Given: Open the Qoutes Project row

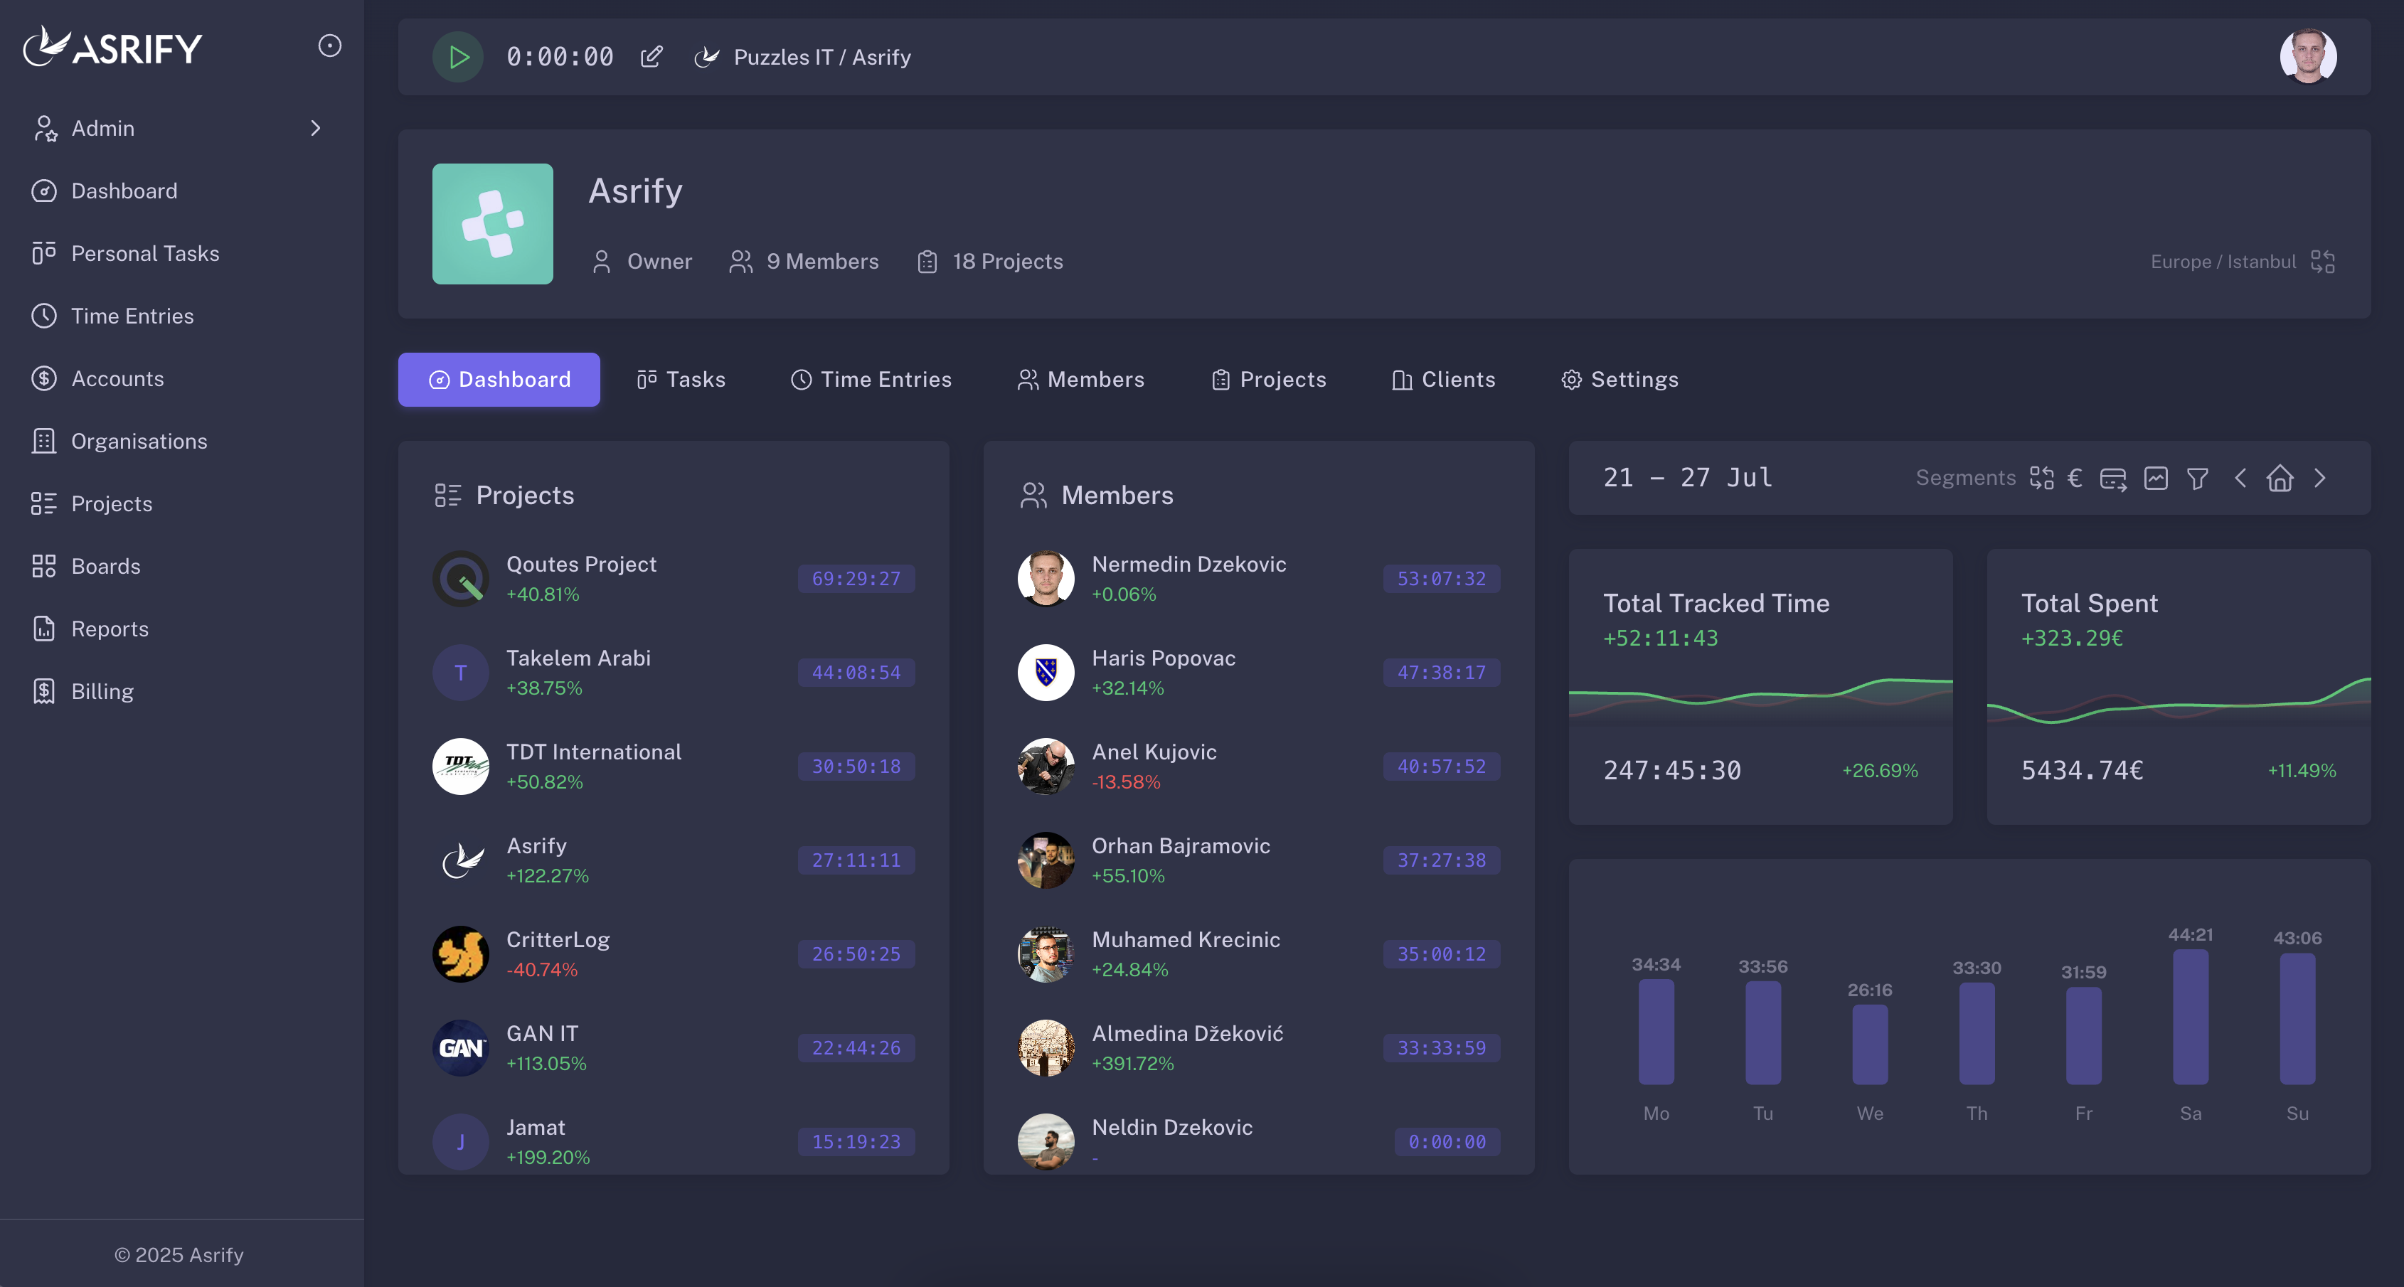Looking at the screenshot, I should tap(673, 579).
